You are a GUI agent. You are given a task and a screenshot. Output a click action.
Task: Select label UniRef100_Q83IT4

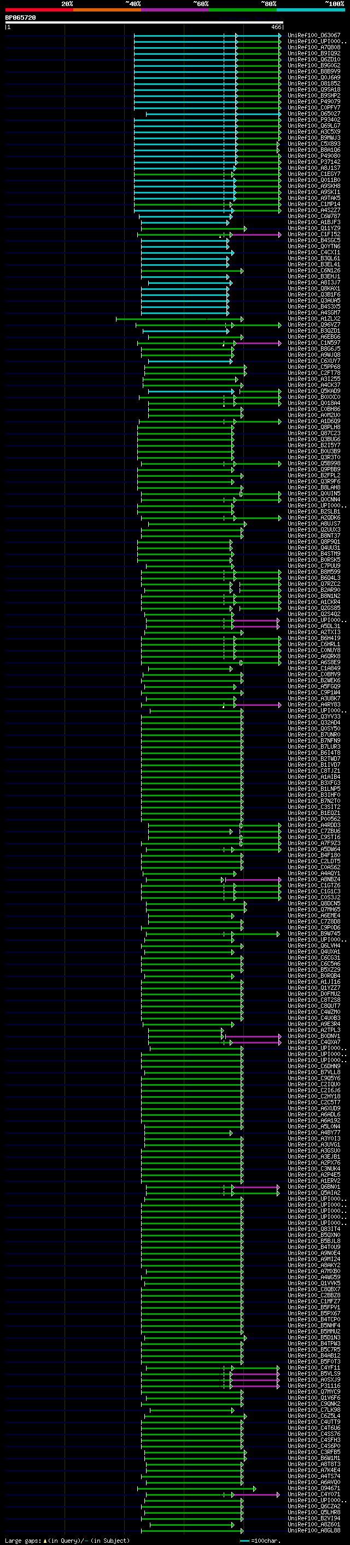pos(314,1229)
